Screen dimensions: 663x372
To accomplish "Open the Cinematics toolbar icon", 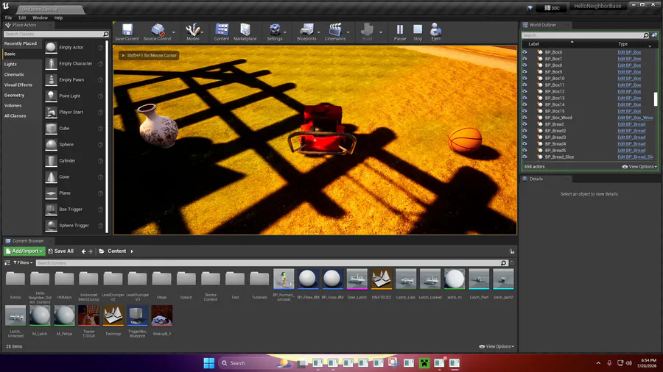I will click(335, 30).
